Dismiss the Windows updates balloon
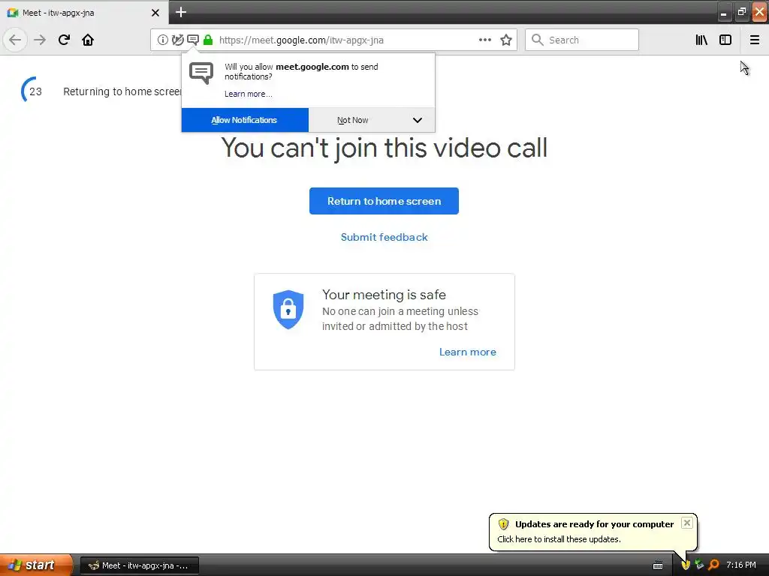This screenshot has width=769, height=576. click(687, 523)
